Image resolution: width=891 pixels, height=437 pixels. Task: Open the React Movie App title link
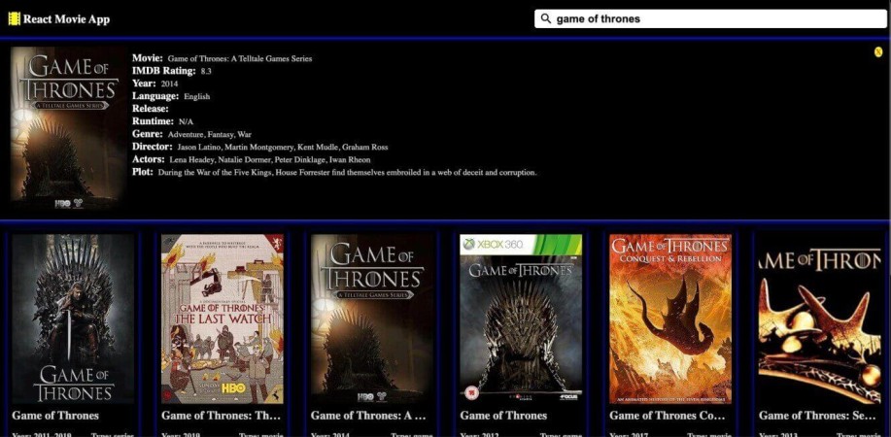pyautogui.click(x=66, y=18)
